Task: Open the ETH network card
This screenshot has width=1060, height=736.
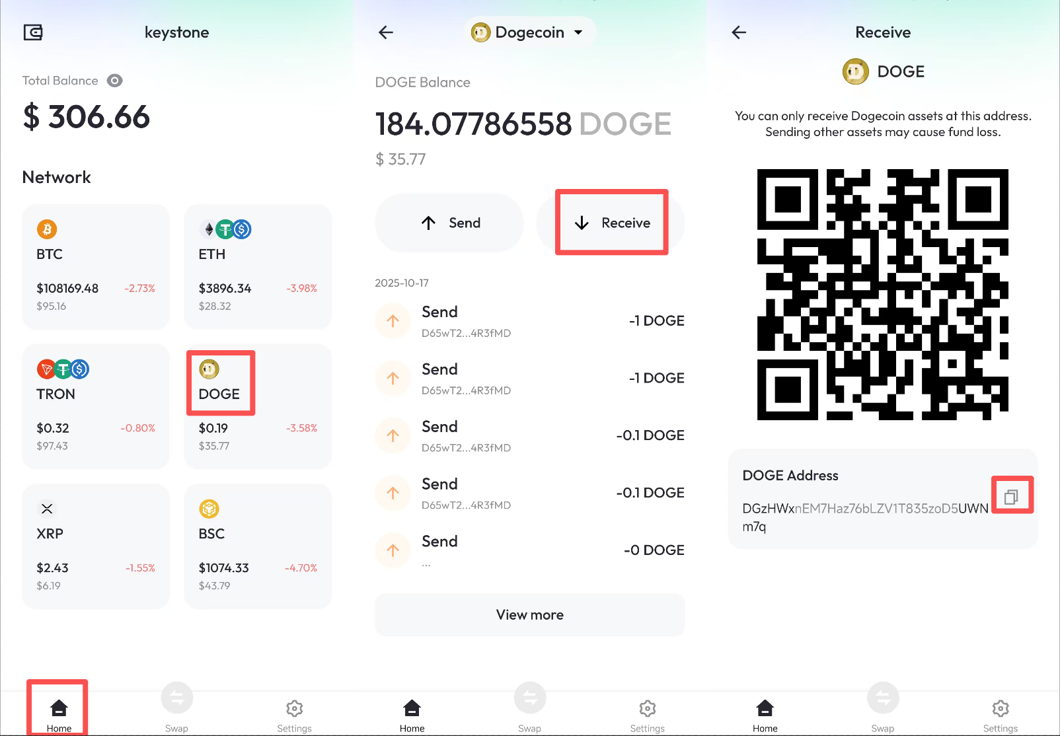Action: tap(258, 266)
